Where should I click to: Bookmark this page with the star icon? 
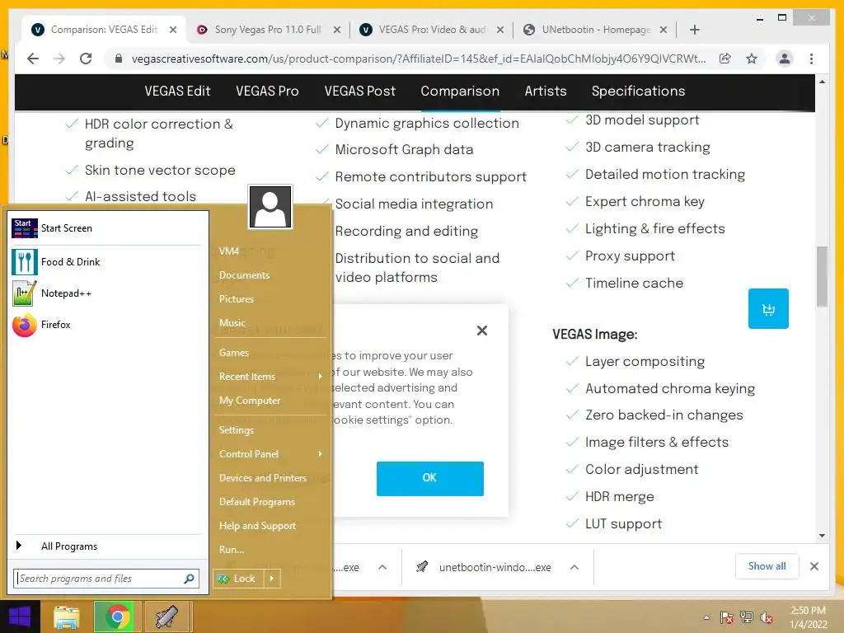[x=752, y=59]
